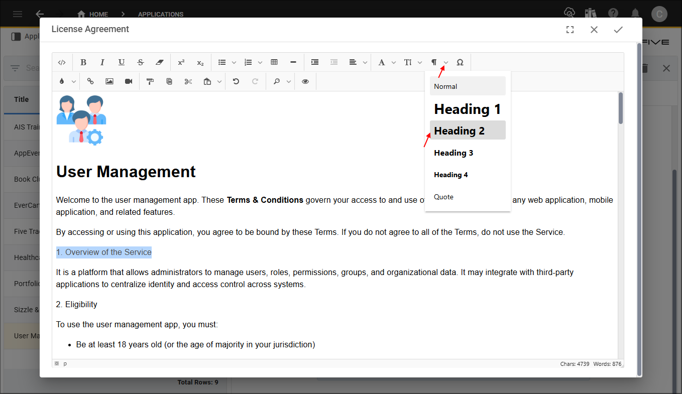Click the eraser clear formatting icon

tap(160, 62)
